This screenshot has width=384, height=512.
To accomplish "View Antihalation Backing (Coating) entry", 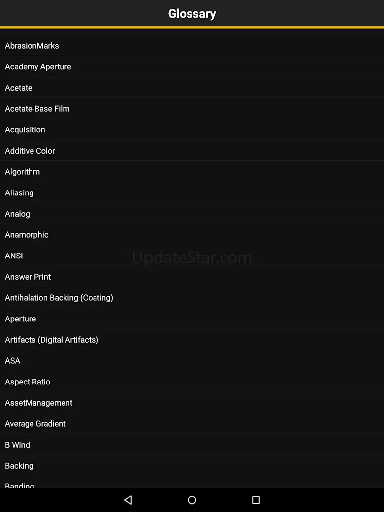I will [192, 298].
